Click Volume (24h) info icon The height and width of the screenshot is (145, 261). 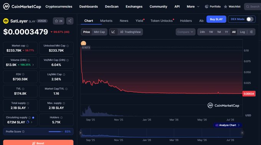point(29,60)
